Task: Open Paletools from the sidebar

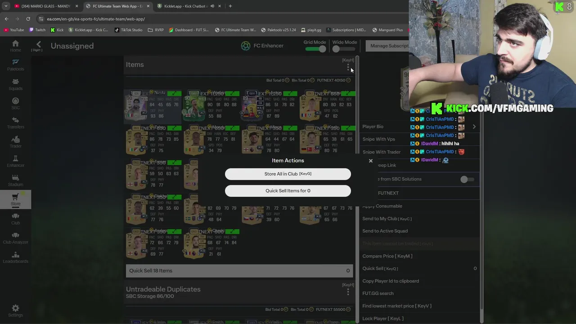Action: pos(15,65)
